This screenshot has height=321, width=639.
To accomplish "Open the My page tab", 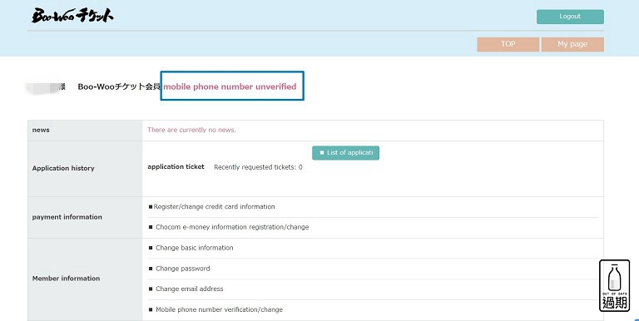I will pyautogui.click(x=572, y=44).
